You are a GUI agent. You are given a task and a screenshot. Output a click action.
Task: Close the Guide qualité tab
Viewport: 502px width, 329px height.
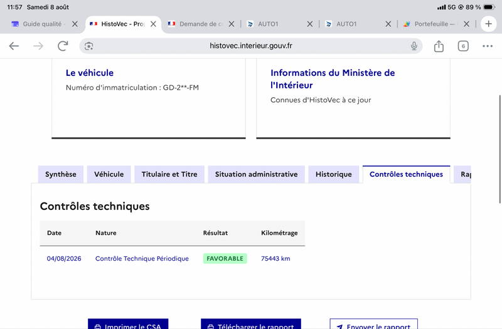pos(75,24)
